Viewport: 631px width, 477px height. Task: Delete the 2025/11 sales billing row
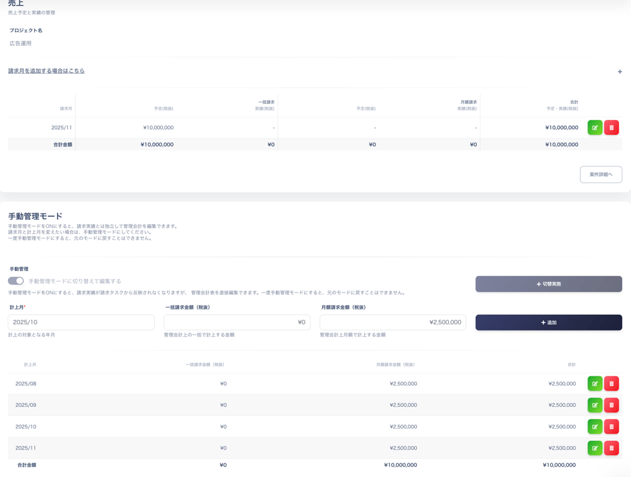tap(611, 127)
